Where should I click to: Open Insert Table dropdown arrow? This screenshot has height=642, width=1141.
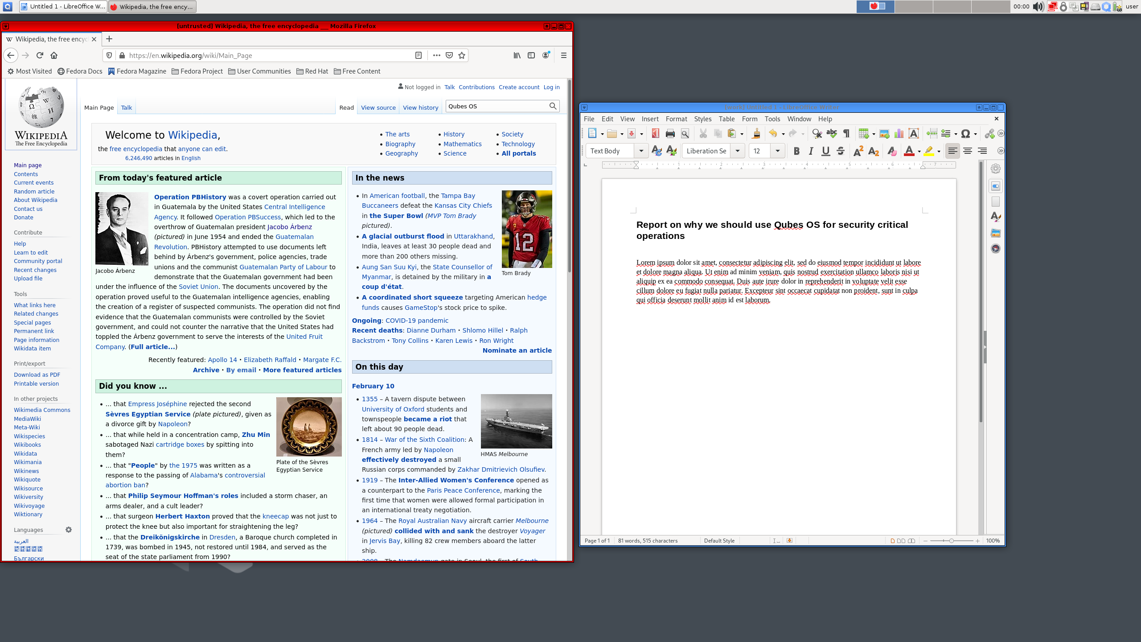(x=874, y=134)
